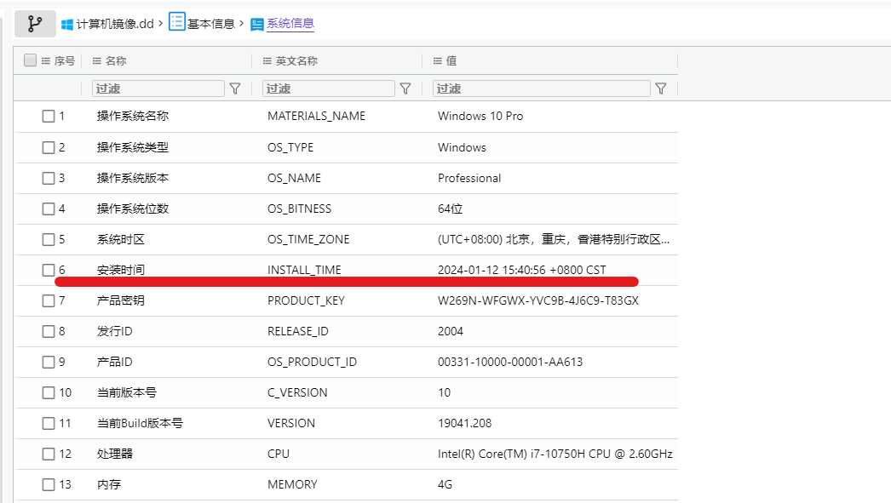The height and width of the screenshot is (503, 891).
Task: Select the product key W269N-WFGWX value
Action: [538, 301]
